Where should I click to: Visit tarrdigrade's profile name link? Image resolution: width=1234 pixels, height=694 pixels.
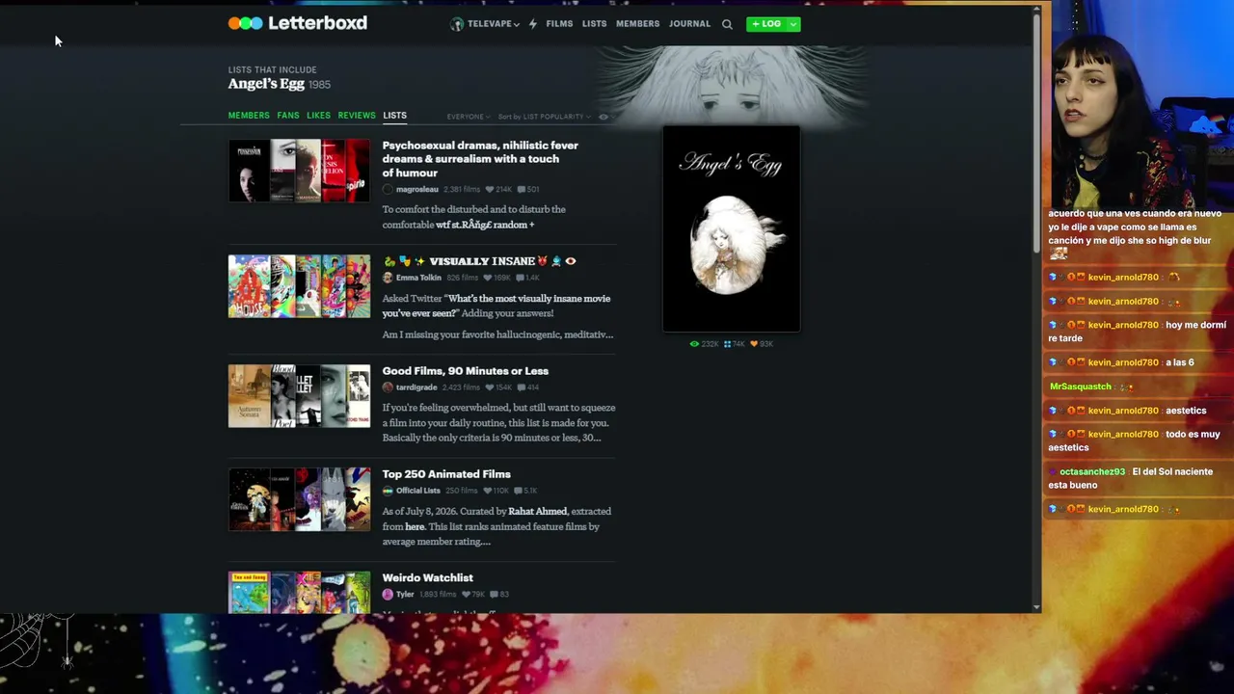click(416, 387)
